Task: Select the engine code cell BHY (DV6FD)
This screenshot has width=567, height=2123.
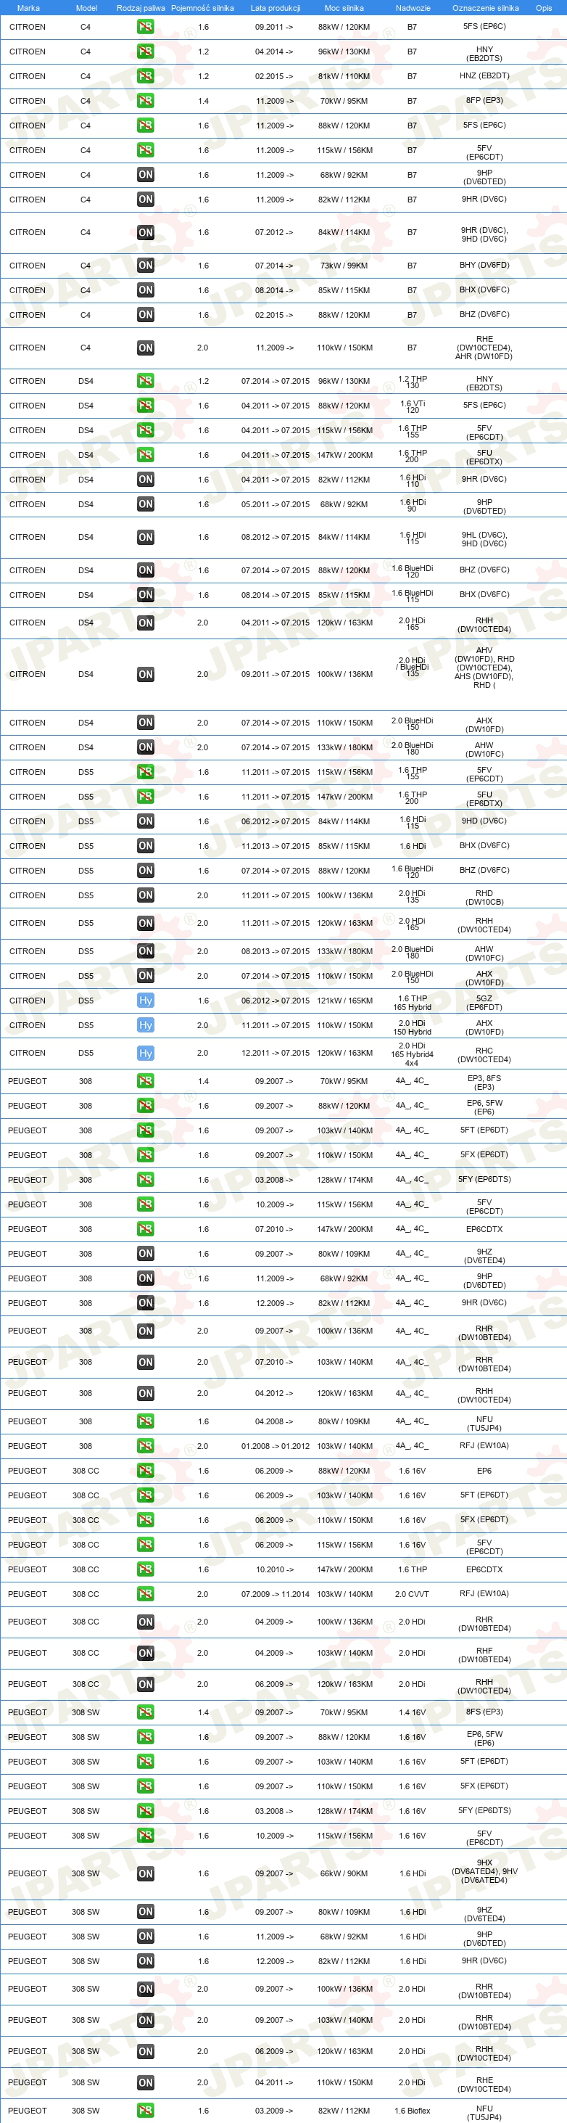Action: coord(484,266)
